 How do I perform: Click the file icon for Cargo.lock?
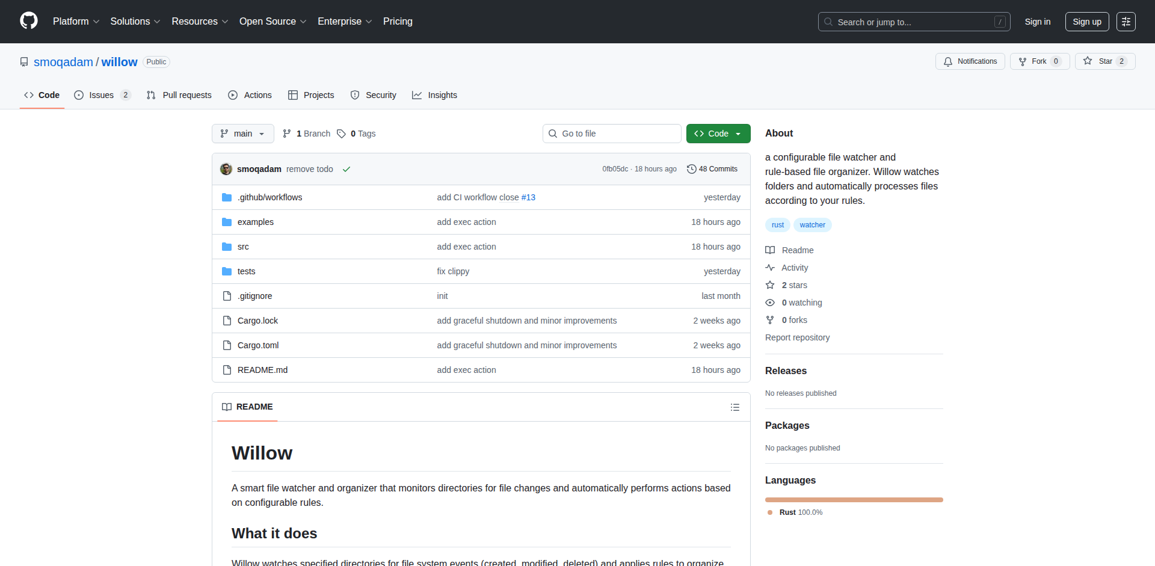227,321
